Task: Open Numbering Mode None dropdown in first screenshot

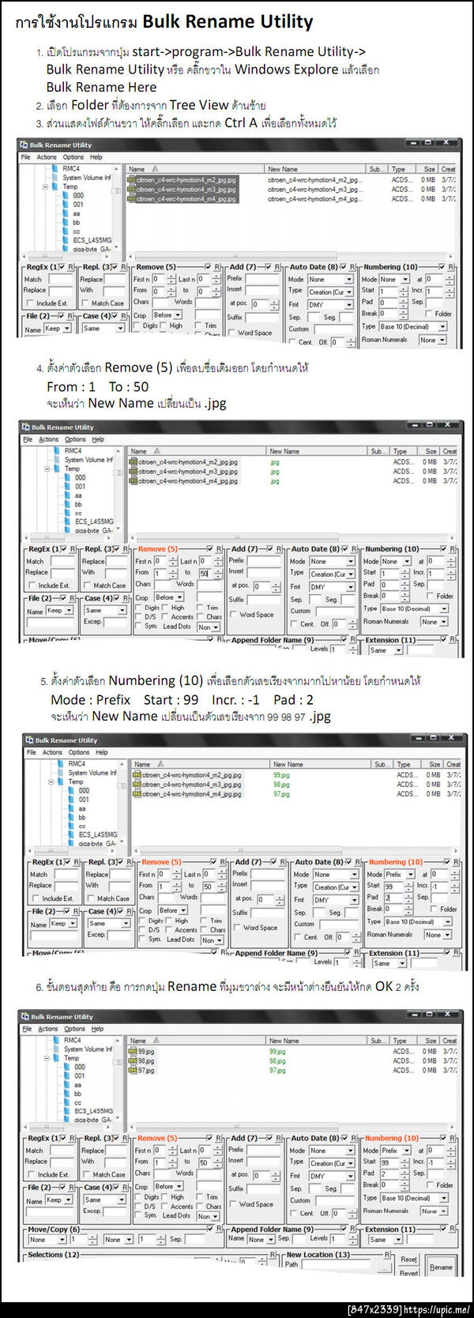Action: tap(394, 280)
